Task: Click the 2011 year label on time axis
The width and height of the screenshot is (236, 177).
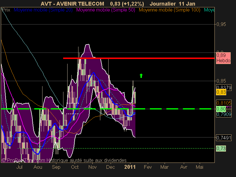Action: point(130,167)
